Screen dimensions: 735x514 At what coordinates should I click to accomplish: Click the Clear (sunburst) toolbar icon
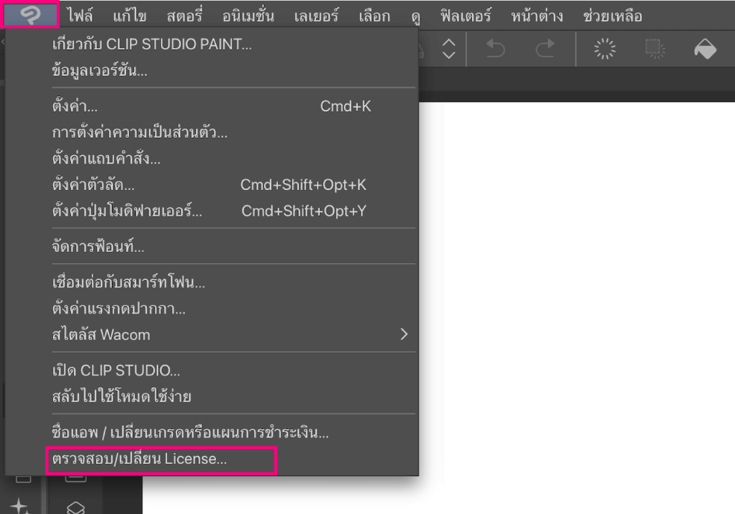pos(605,49)
